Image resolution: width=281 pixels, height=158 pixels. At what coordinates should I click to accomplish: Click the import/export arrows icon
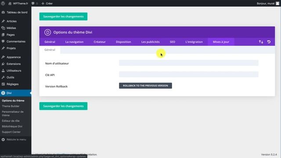click(x=261, y=42)
